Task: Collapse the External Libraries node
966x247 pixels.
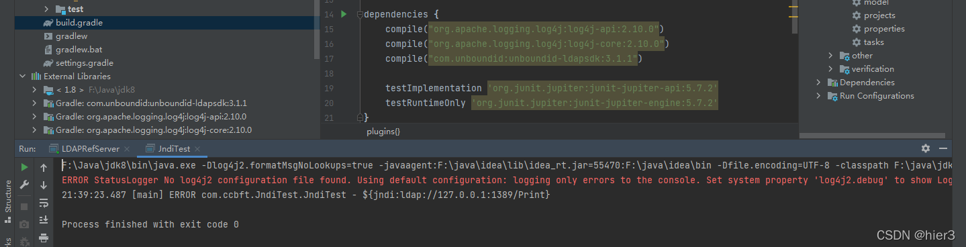Action: pyautogui.click(x=22, y=77)
